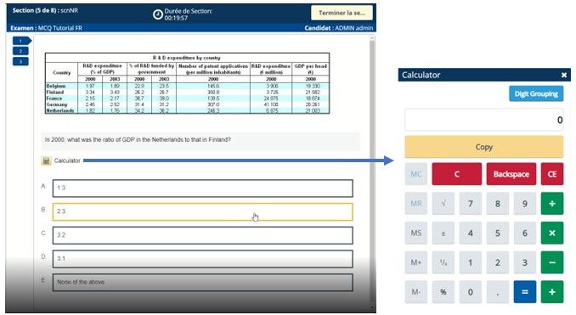The width and height of the screenshot is (576, 315).
Task: Select answer option A 1:3
Action: 202,188
